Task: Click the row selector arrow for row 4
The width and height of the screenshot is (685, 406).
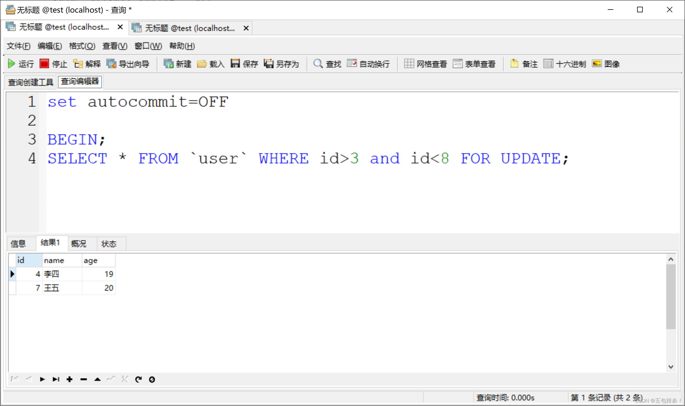Action: [x=12, y=274]
